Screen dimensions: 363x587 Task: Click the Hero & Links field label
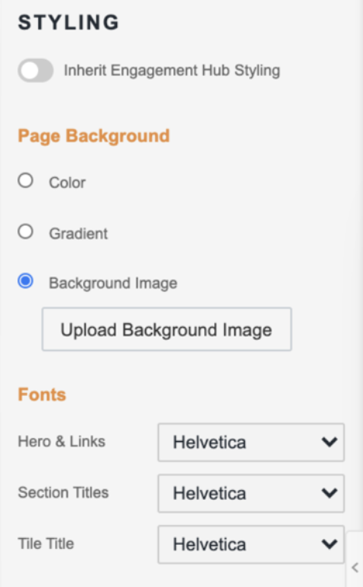[62, 442]
